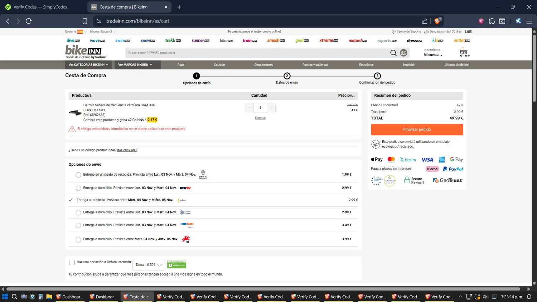
Task: Select pickup point delivery 1.99 €
Action: pyautogui.click(x=78, y=175)
